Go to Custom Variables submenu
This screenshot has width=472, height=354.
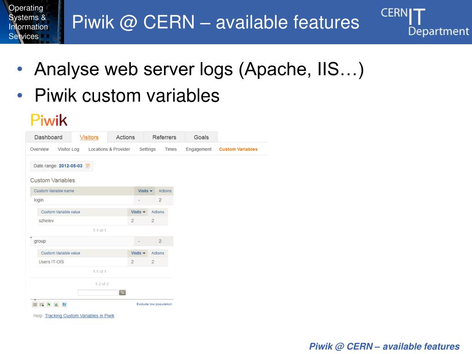click(x=238, y=149)
